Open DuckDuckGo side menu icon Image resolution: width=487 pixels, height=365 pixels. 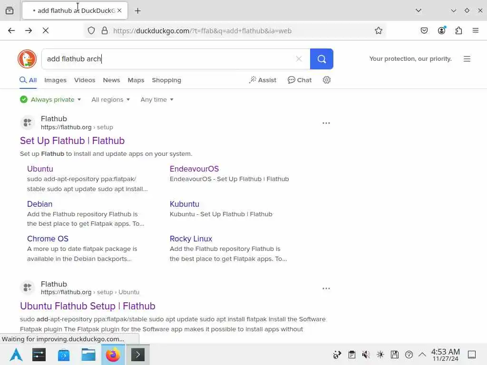(467, 58)
